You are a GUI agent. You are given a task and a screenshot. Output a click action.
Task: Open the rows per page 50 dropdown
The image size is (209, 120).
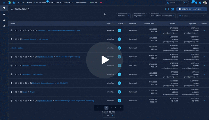click(109, 115)
